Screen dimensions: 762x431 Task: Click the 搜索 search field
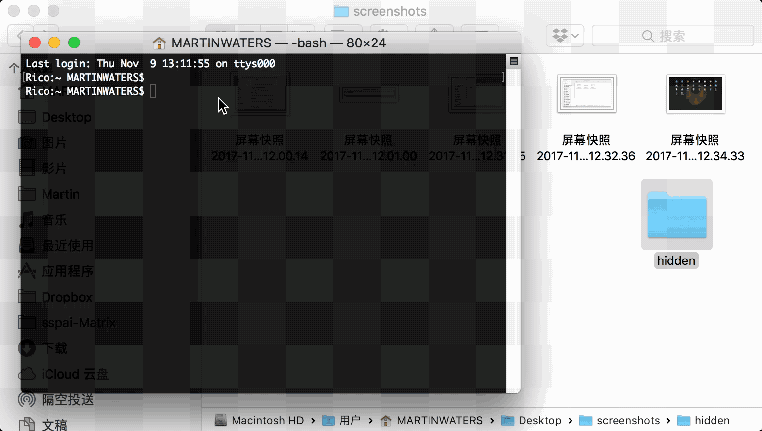click(672, 36)
